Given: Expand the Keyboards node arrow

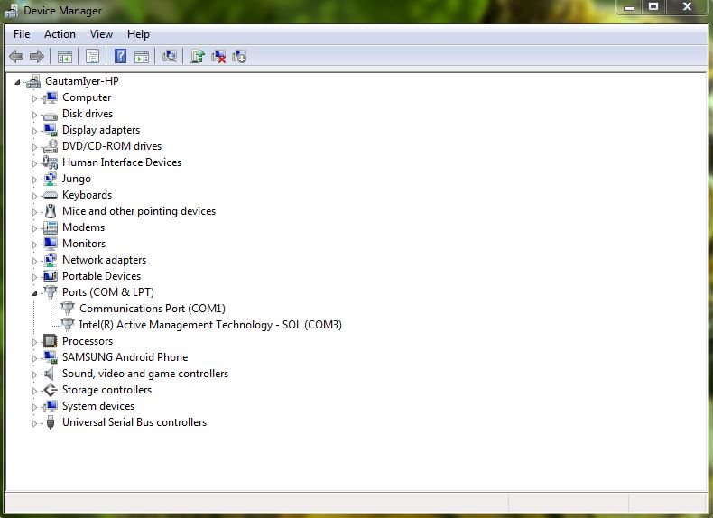Looking at the screenshot, I should coord(34,196).
